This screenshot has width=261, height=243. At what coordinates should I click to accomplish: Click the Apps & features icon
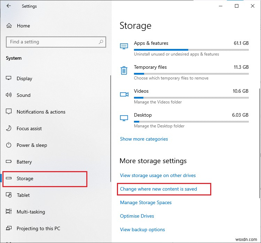pos(124,46)
